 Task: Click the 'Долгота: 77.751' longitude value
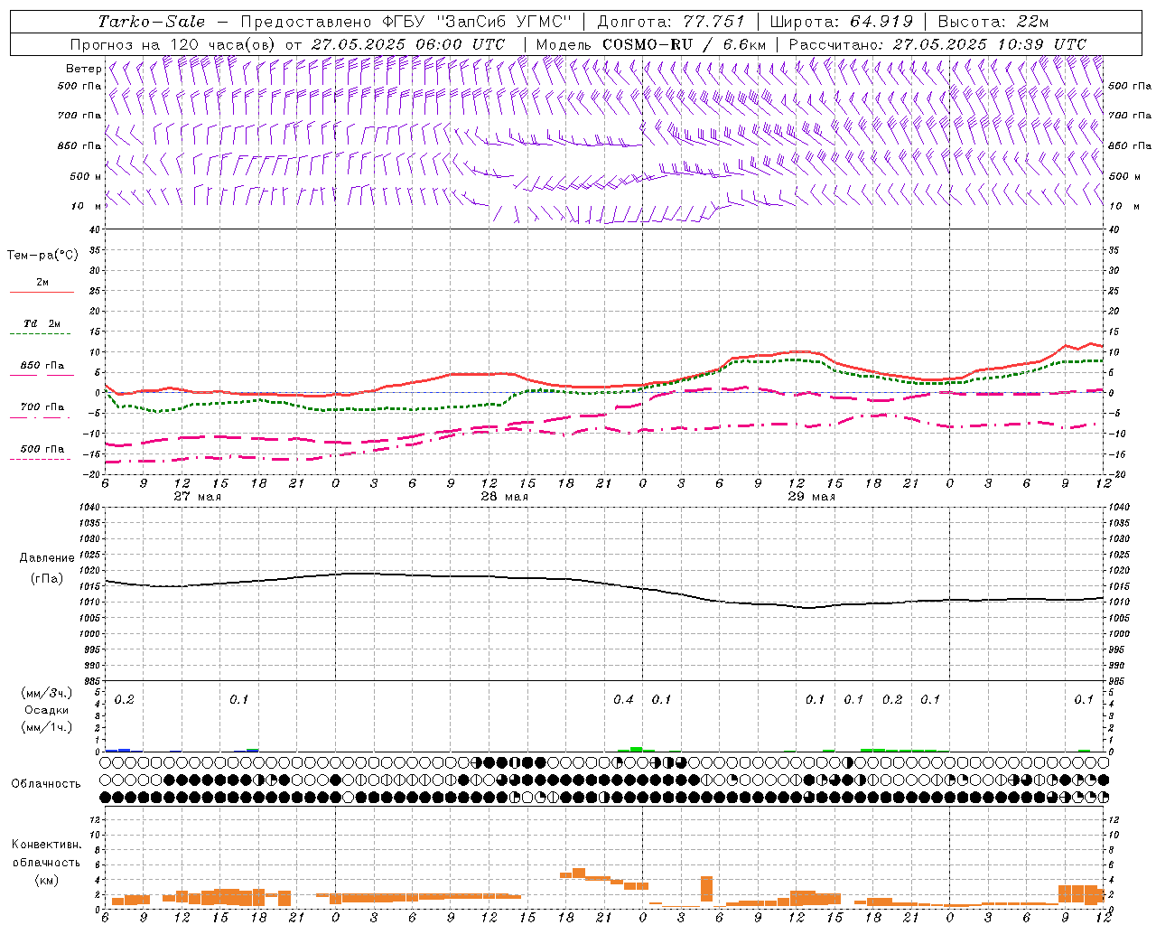click(x=671, y=22)
